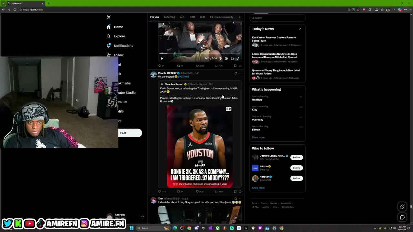Image resolution: width=413 pixels, height=232 pixels.
Task: Share the video post
Action: [x=240, y=66]
